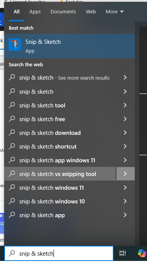Expand chevron for 'snip & sketch vs snipping tool'

[125, 174]
